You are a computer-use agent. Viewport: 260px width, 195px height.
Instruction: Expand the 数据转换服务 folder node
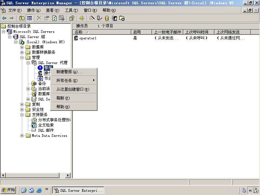point(22,52)
